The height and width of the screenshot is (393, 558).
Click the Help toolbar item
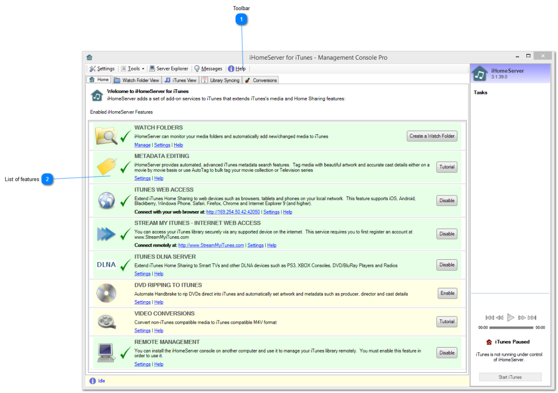pyautogui.click(x=237, y=68)
